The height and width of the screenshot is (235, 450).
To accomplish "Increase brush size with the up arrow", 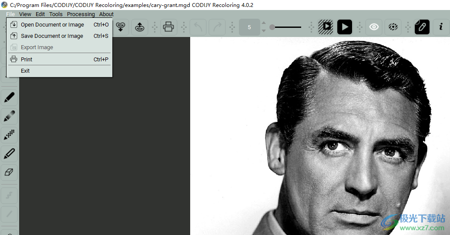I will tap(263, 23).
